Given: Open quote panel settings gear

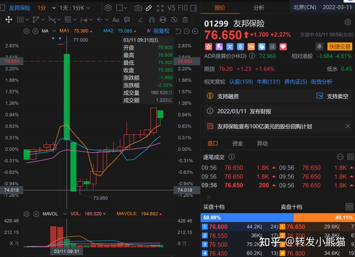Looking at the screenshot, I should pos(348,22).
